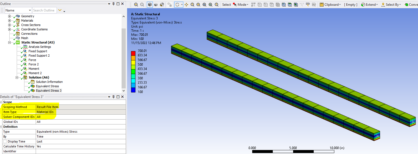Screen dimensions: 418x154
Task: Click the Analysis Settings tree icon
Action: point(26,47)
